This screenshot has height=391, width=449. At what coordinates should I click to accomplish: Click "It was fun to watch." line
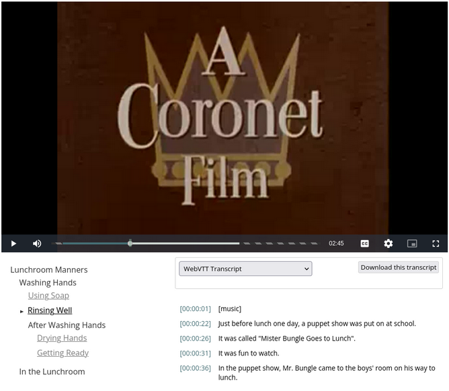pyautogui.click(x=249, y=353)
